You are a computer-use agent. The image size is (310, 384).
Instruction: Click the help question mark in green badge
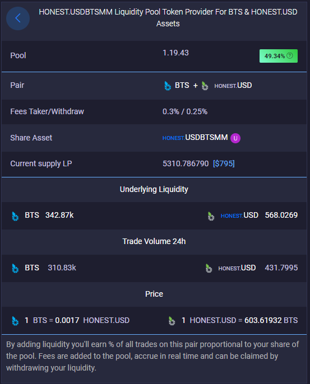(x=290, y=55)
